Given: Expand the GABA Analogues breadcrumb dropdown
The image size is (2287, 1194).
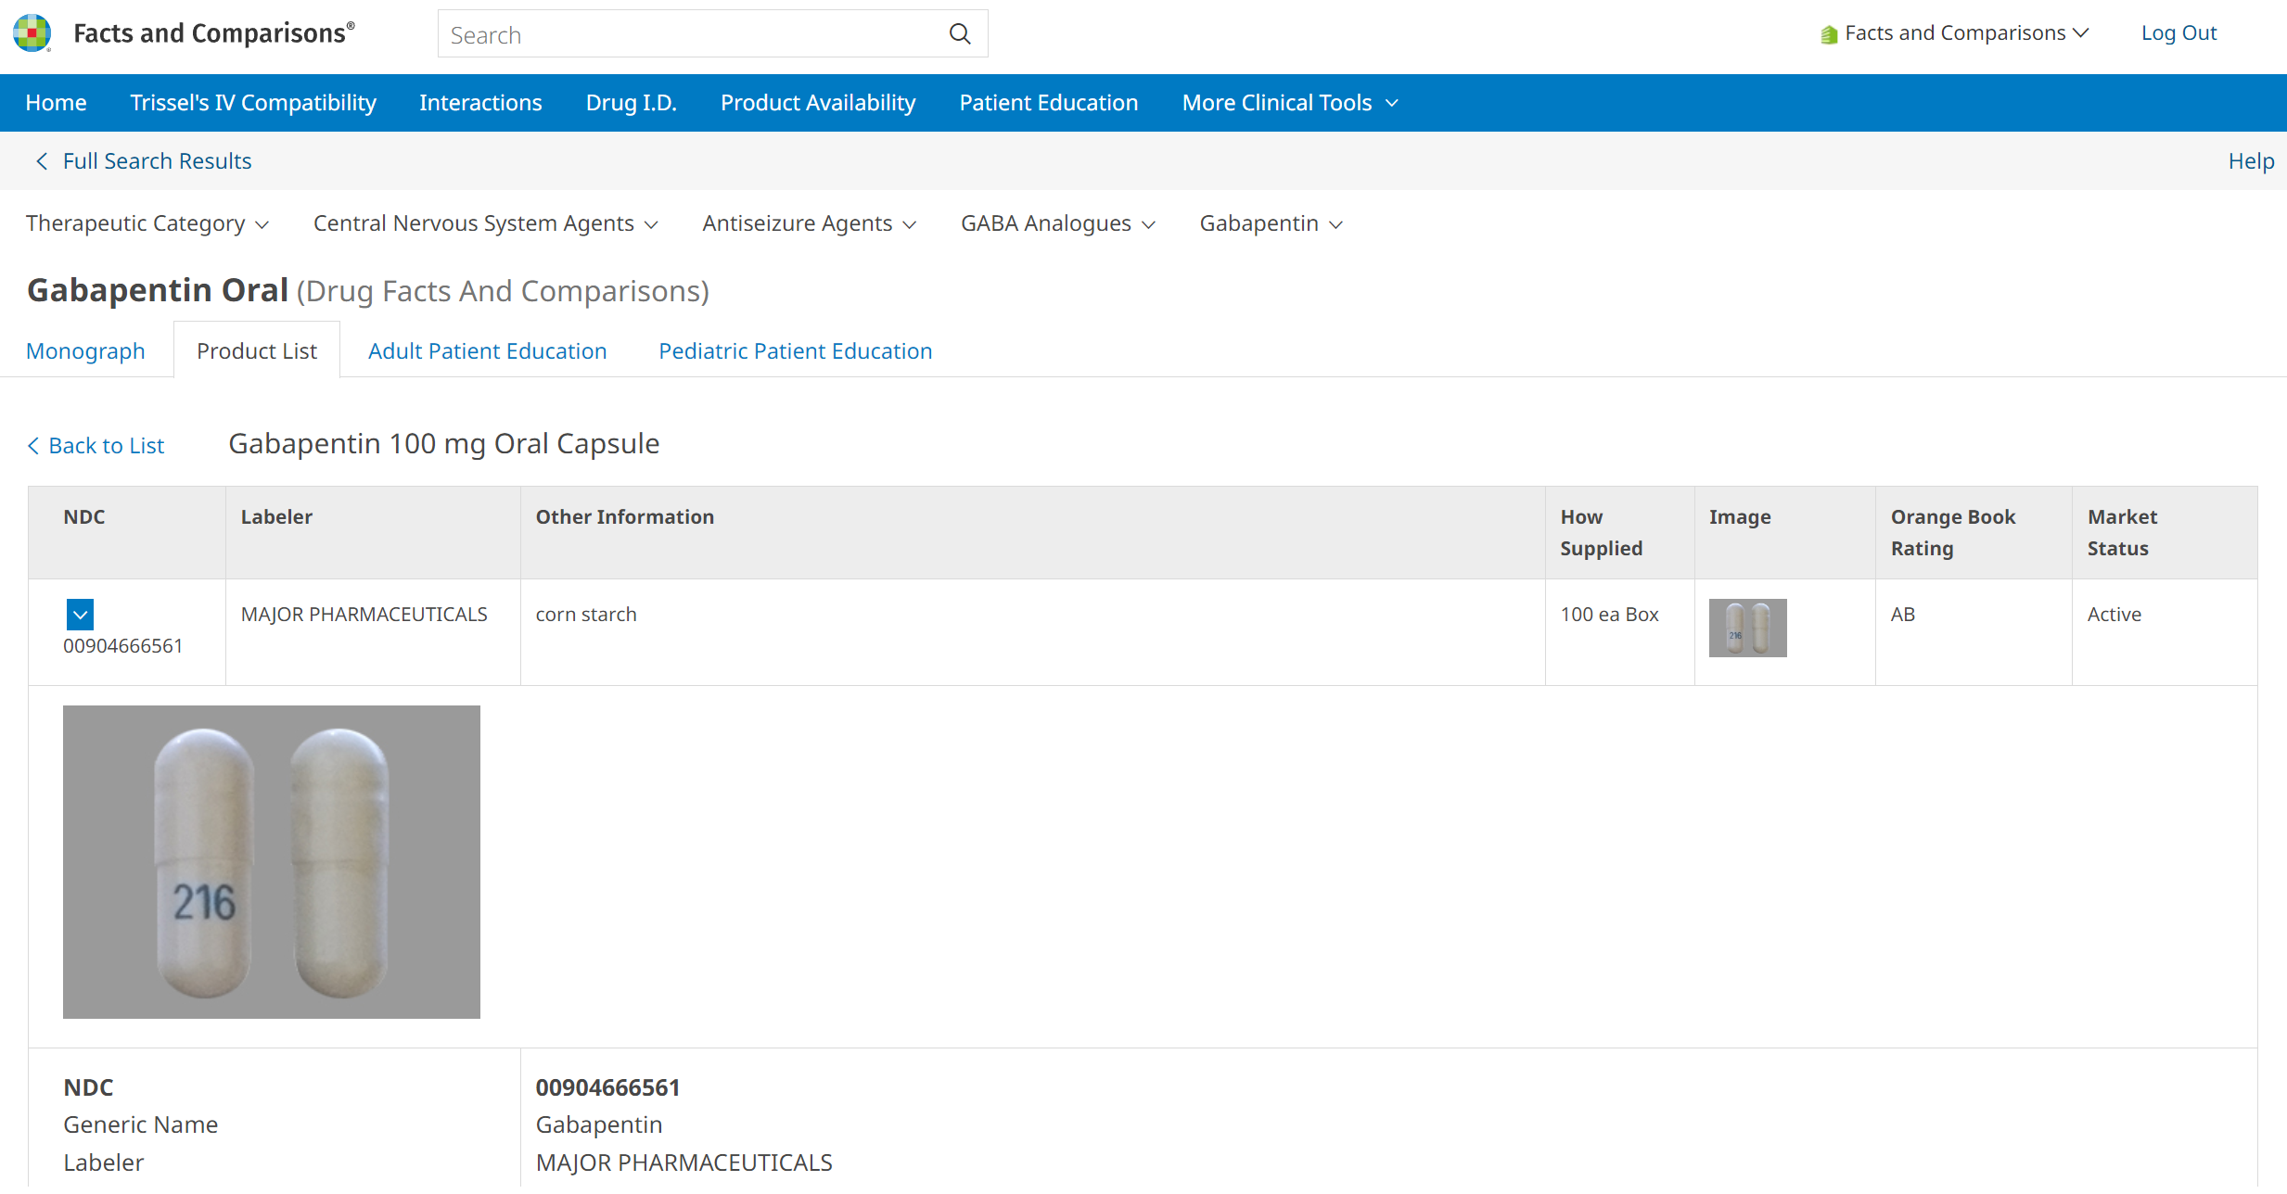Looking at the screenshot, I should pos(1057,223).
